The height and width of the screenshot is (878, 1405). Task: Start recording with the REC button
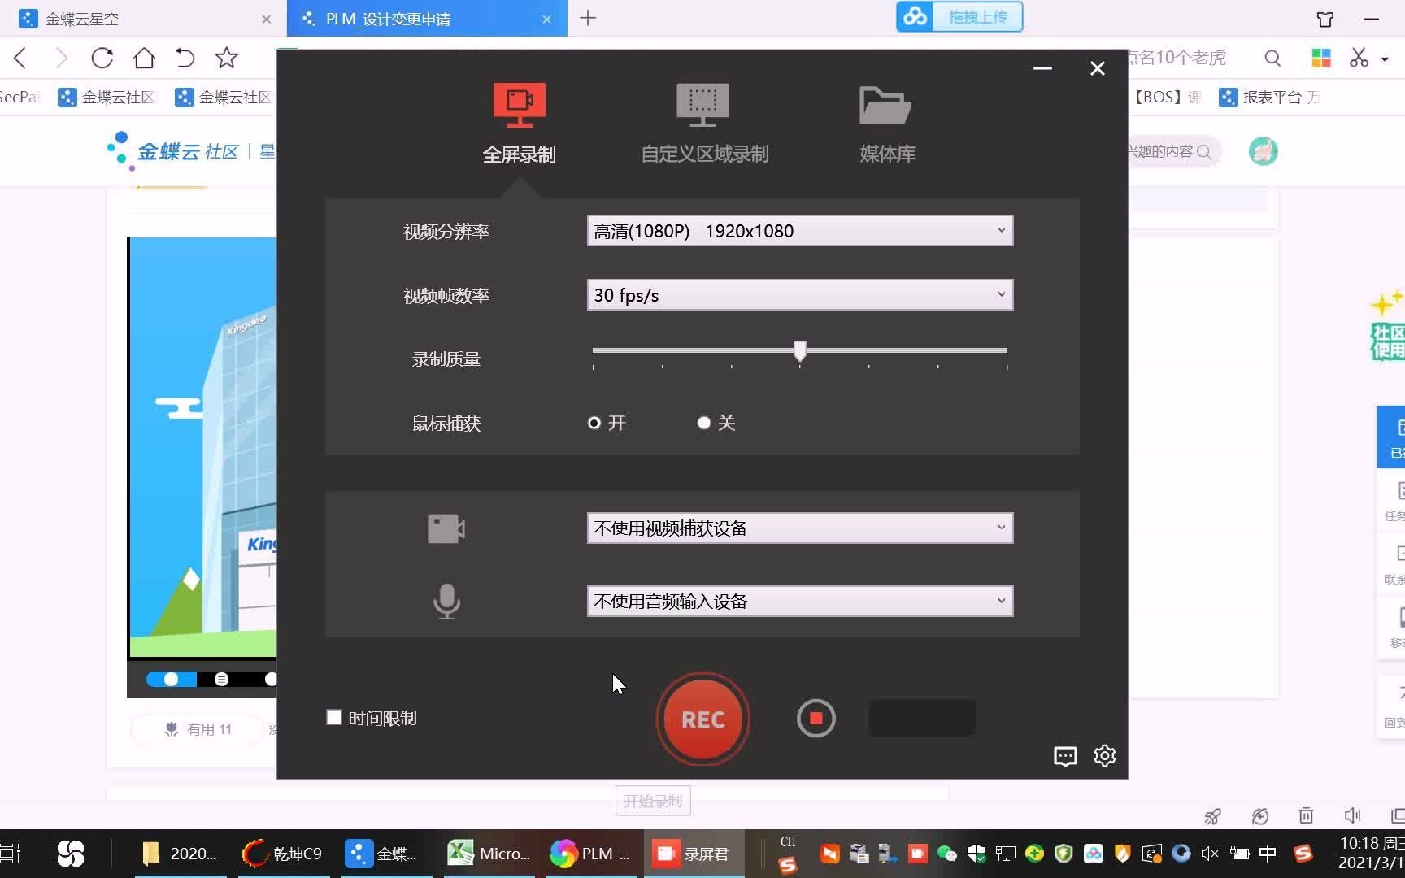click(x=702, y=719)
